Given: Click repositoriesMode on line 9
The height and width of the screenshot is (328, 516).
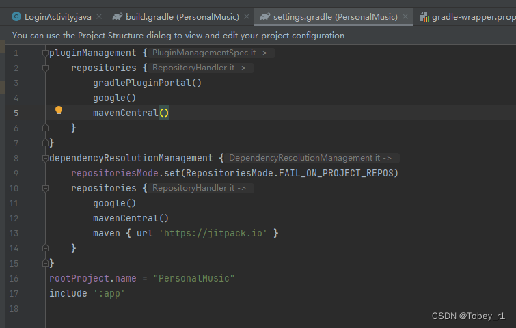Looking at the screenshot, I should point(115,173).
